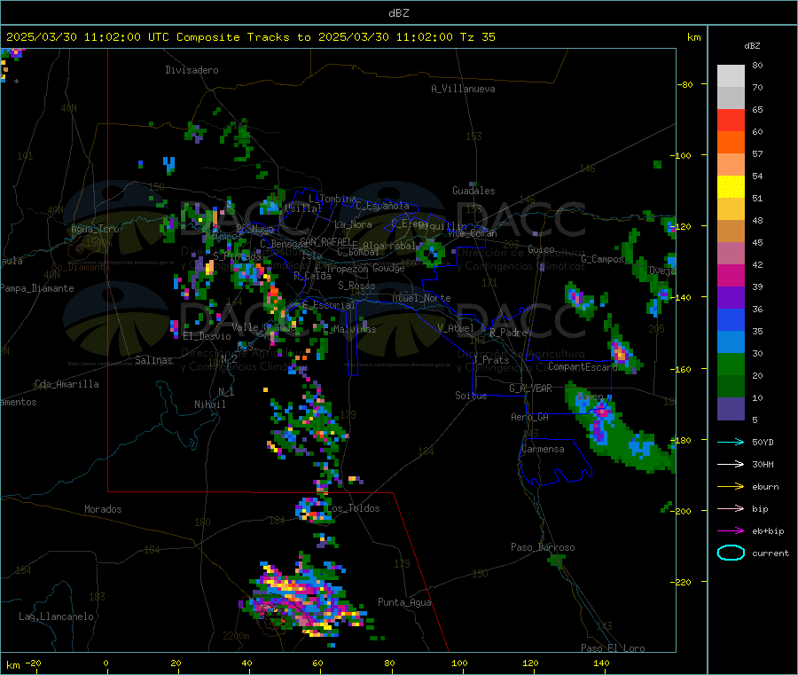This screenshot has width=798, height=675.
Task: Click the bip pink arrow legend icon
Action: pyautogui.click(x=731, y=508)
